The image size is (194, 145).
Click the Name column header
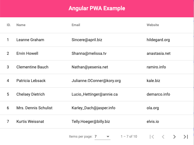click(x=21, y=25)
